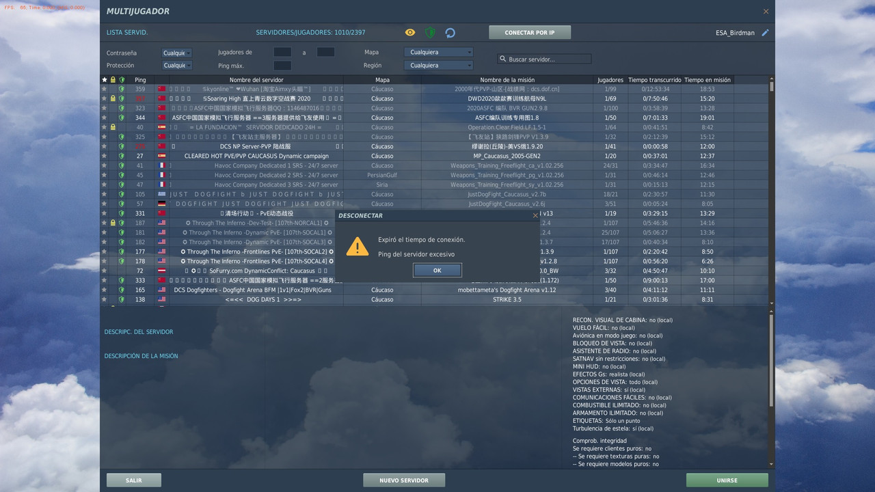Refresh the server list with the circular arrow icon
875x492 pixels.
click(x=450, y=32)
